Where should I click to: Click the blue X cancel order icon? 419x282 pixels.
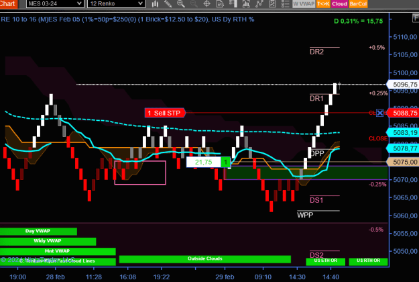click(379, 113)
